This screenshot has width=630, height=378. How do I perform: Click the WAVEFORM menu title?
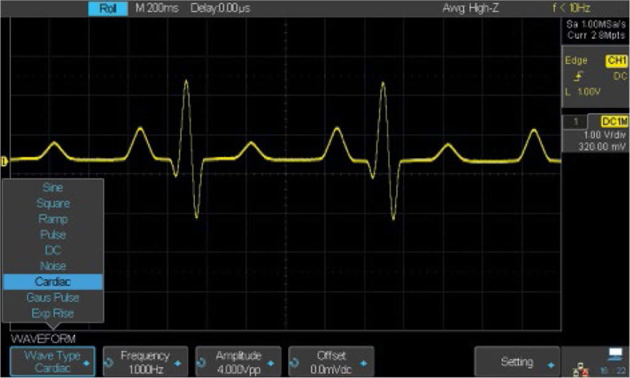click(43, 339)
